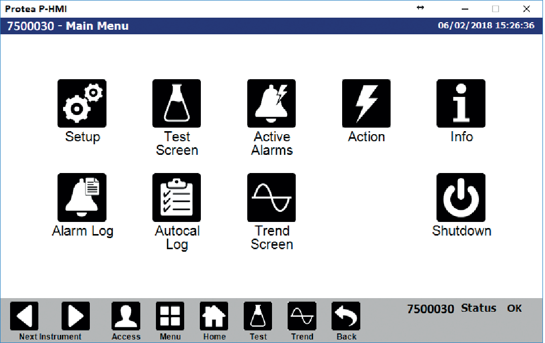Open the Info icon
The image size is (545, 343).
point(461,103)
